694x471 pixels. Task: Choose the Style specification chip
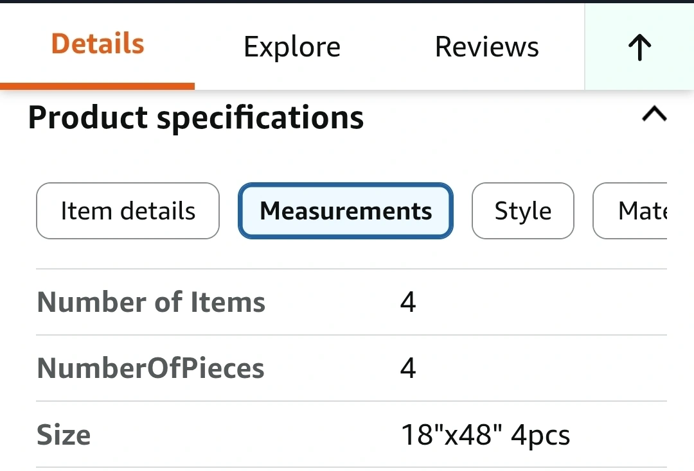click(x=522, y=211)
